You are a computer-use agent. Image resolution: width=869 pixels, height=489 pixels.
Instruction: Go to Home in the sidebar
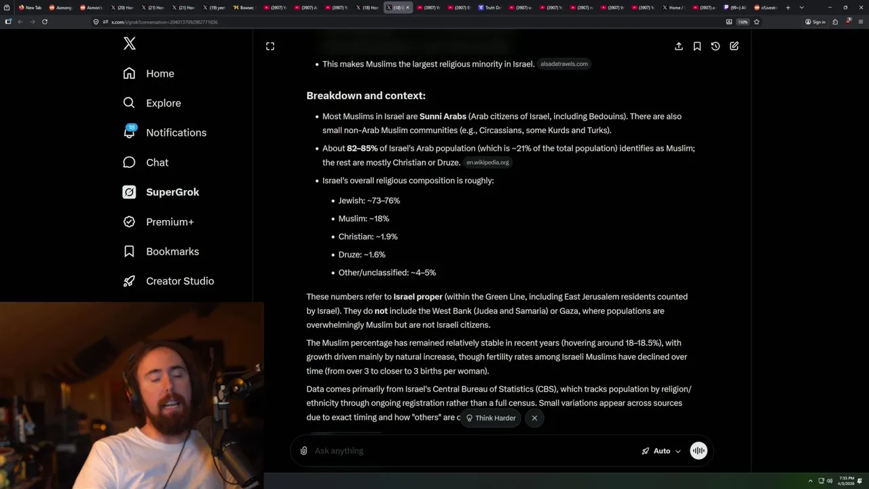(x=149, y=73)
